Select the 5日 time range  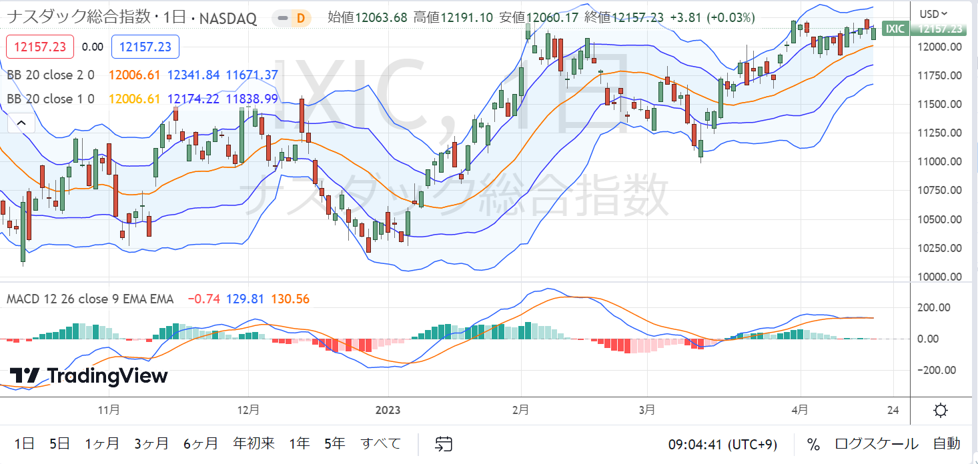(59, 444)
